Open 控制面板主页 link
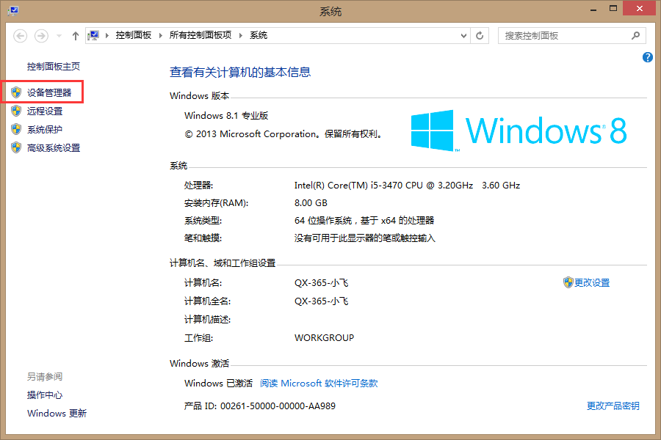 (x=54, y=67)
